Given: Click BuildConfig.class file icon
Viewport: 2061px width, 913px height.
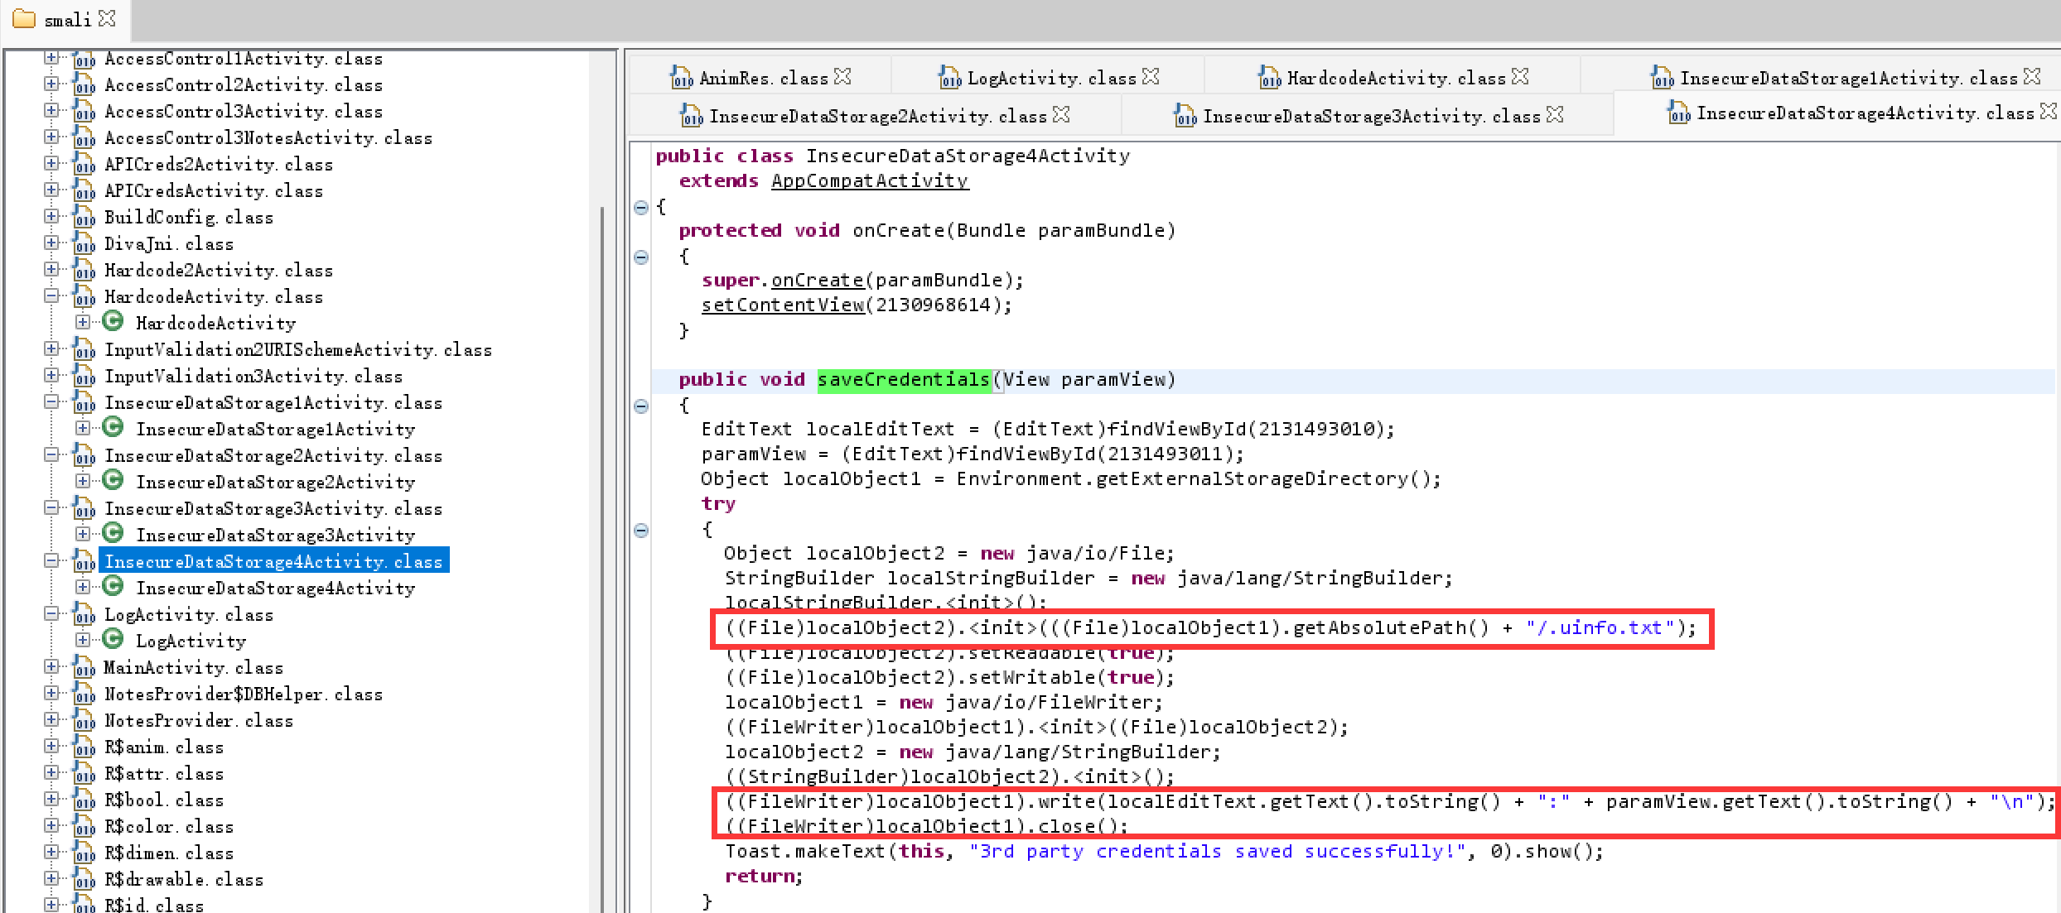Looking at the screenshot, I should (x=84, y=218).
